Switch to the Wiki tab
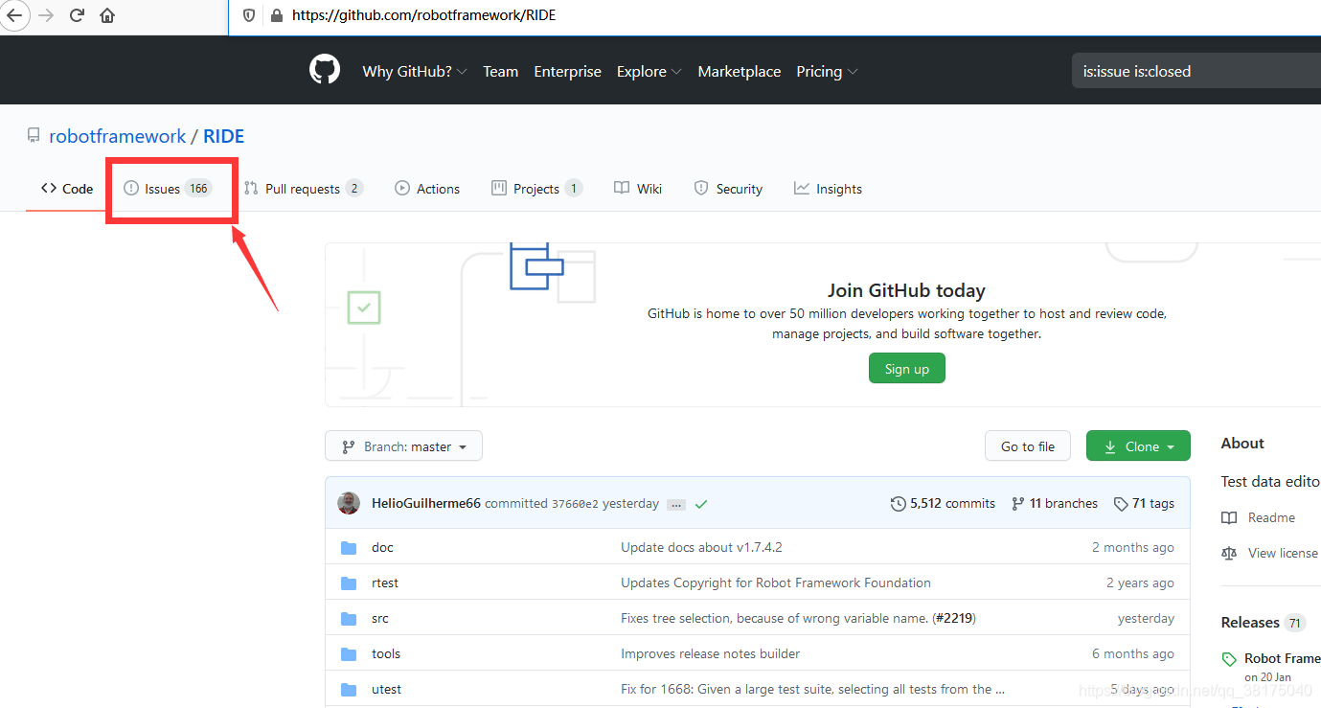1321x708 pixels. (638, 189)
